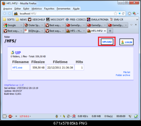The width and height of the screenshot is (141, 126).
Task: Click the 0.00 KB/s status bar text
Action: point(83,116)
